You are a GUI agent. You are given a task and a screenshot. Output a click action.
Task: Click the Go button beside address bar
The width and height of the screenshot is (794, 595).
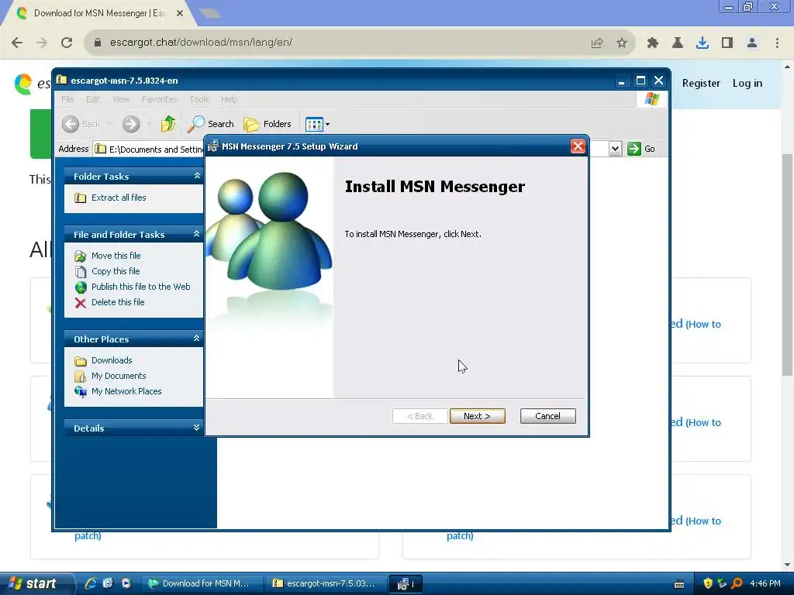tap(641, 149)
